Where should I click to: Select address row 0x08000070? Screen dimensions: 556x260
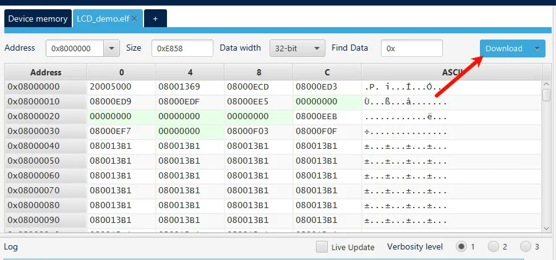pos(46,191)
